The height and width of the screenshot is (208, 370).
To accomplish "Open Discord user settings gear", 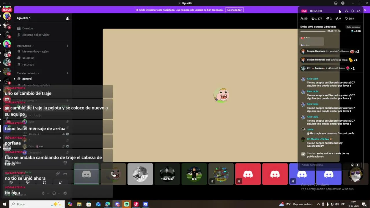I will 65,193.
